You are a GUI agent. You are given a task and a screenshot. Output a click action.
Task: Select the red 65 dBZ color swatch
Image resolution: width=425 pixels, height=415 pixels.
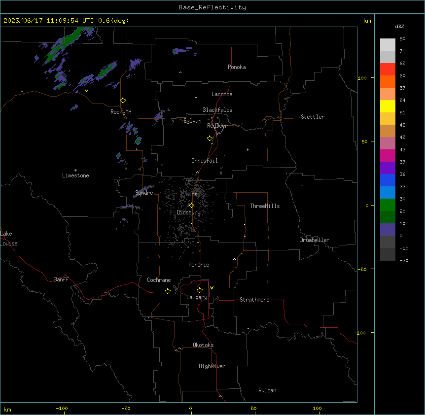point(388,69)
